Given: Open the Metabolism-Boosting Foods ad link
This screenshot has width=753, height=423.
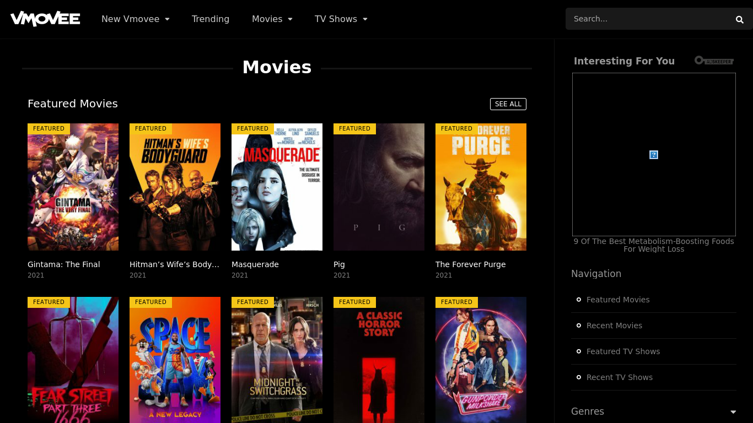Looking at the screenshot, I should pyautogui.click(x=654, y=245).
